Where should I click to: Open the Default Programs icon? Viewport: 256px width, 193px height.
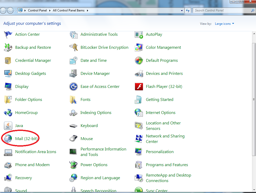(x=139, y=61)
